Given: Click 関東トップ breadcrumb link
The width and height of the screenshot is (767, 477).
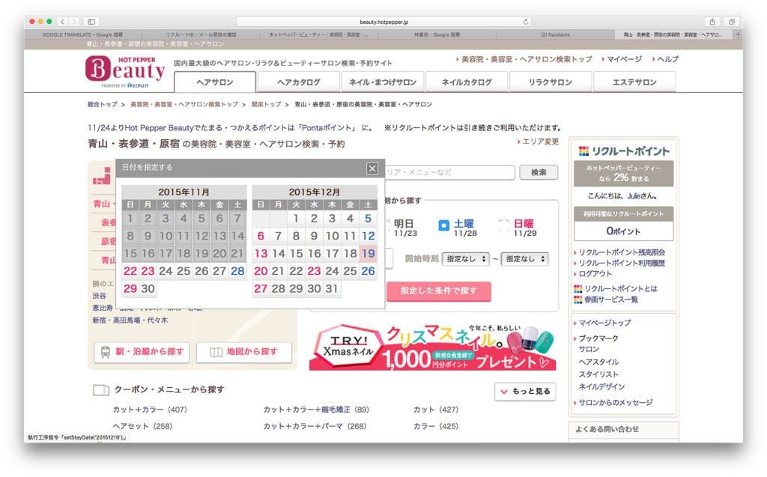Looking at the screenshot, I should 266,104.
